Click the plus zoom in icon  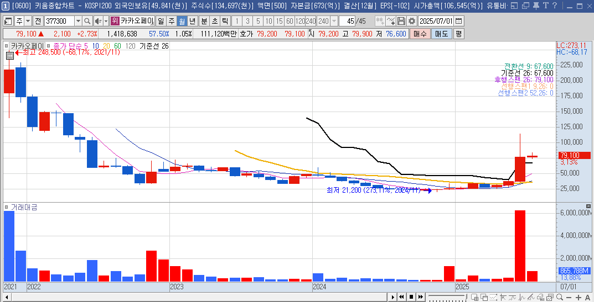pyautogui.click(x=578, y=298)
